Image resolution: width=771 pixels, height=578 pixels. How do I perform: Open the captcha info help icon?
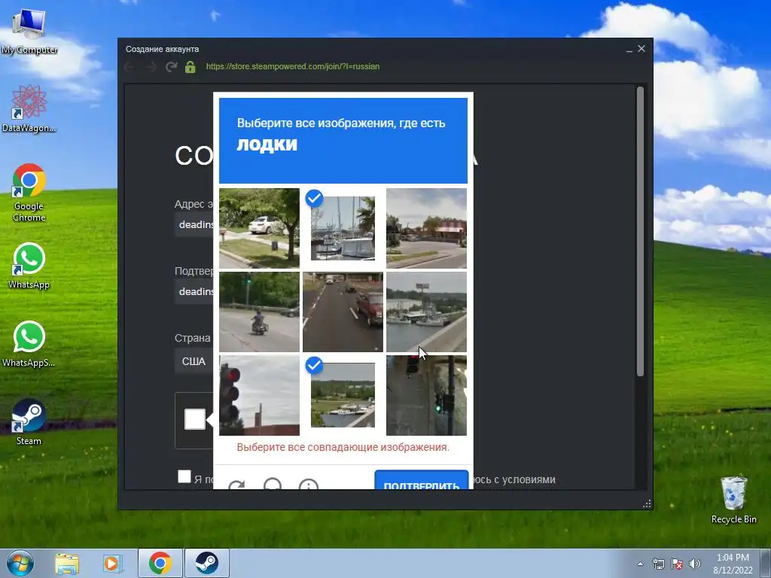(309, 485)
